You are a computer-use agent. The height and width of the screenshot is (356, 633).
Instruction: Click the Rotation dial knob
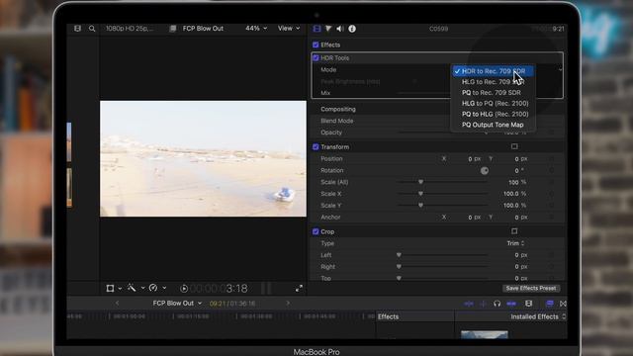485,171
